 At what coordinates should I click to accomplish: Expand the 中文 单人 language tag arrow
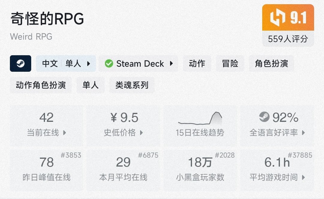88,64
